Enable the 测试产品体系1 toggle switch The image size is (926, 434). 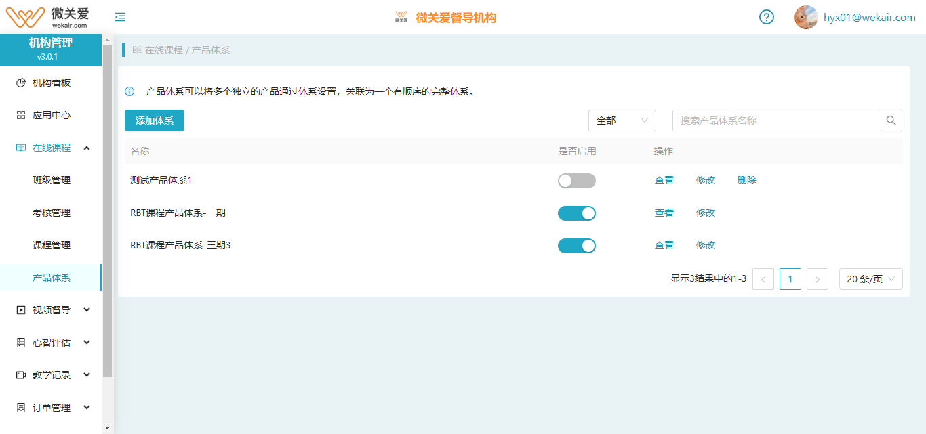[576, 181]
